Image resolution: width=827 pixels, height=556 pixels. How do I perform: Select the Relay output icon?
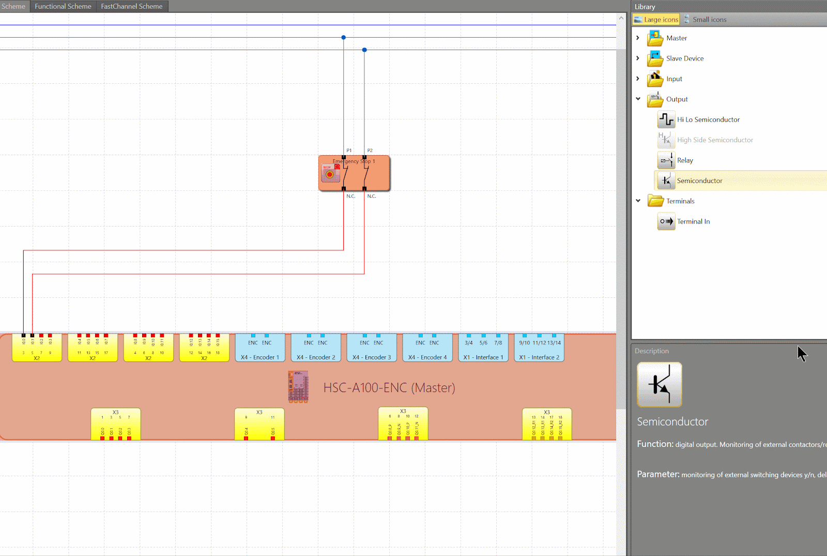pos(666,160)
